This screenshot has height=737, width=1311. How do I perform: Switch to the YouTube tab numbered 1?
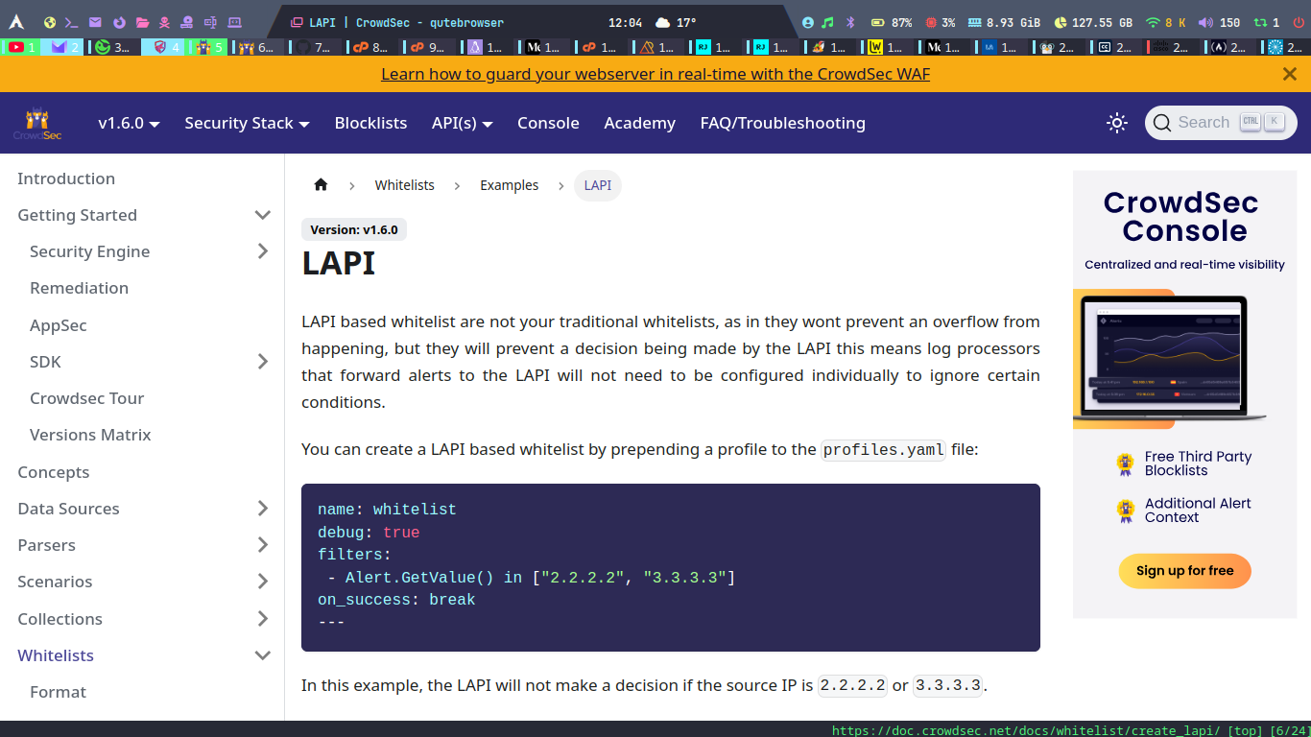click(x=21, y=46)
